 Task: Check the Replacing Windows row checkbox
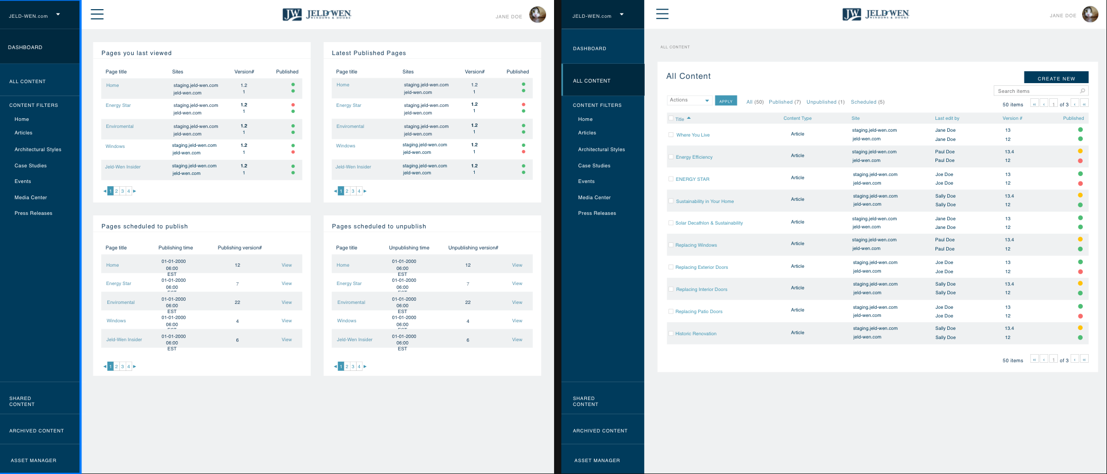tap(671, 245)
